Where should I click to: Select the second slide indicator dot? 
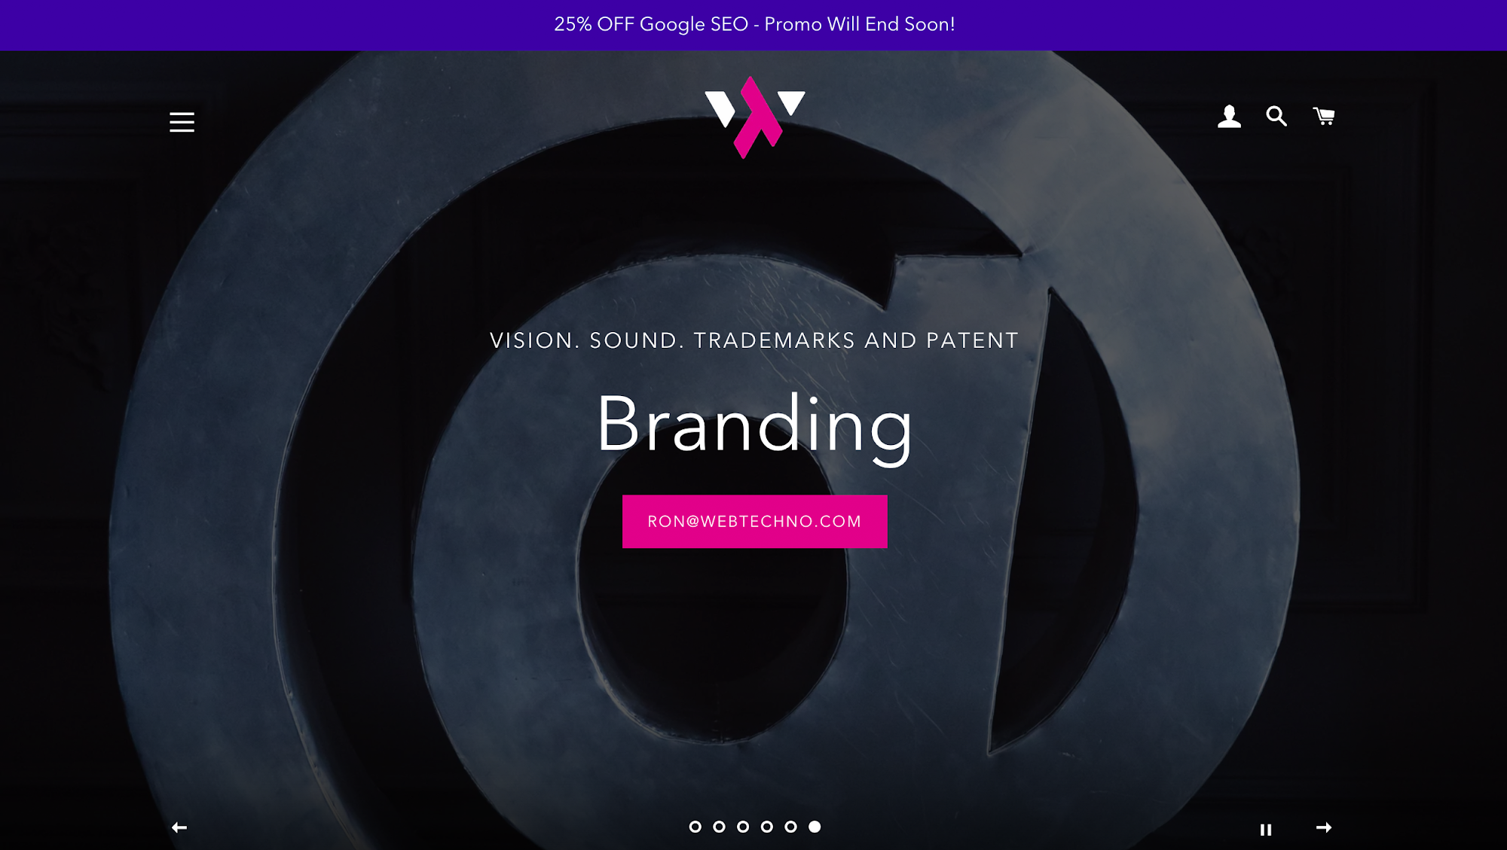(x=719, y=827)
